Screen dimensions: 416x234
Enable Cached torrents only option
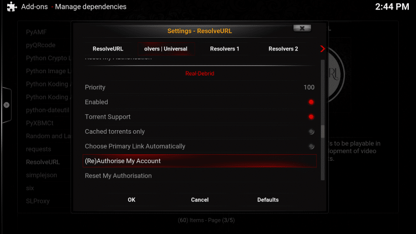tap(311, 132)
